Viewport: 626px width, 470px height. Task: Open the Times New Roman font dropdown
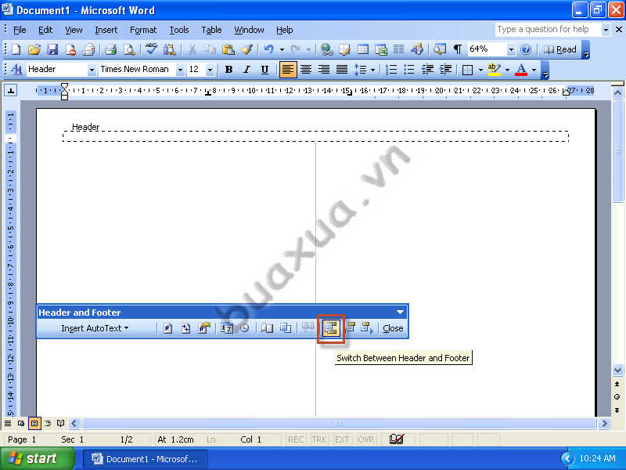[x=180, y=70]
